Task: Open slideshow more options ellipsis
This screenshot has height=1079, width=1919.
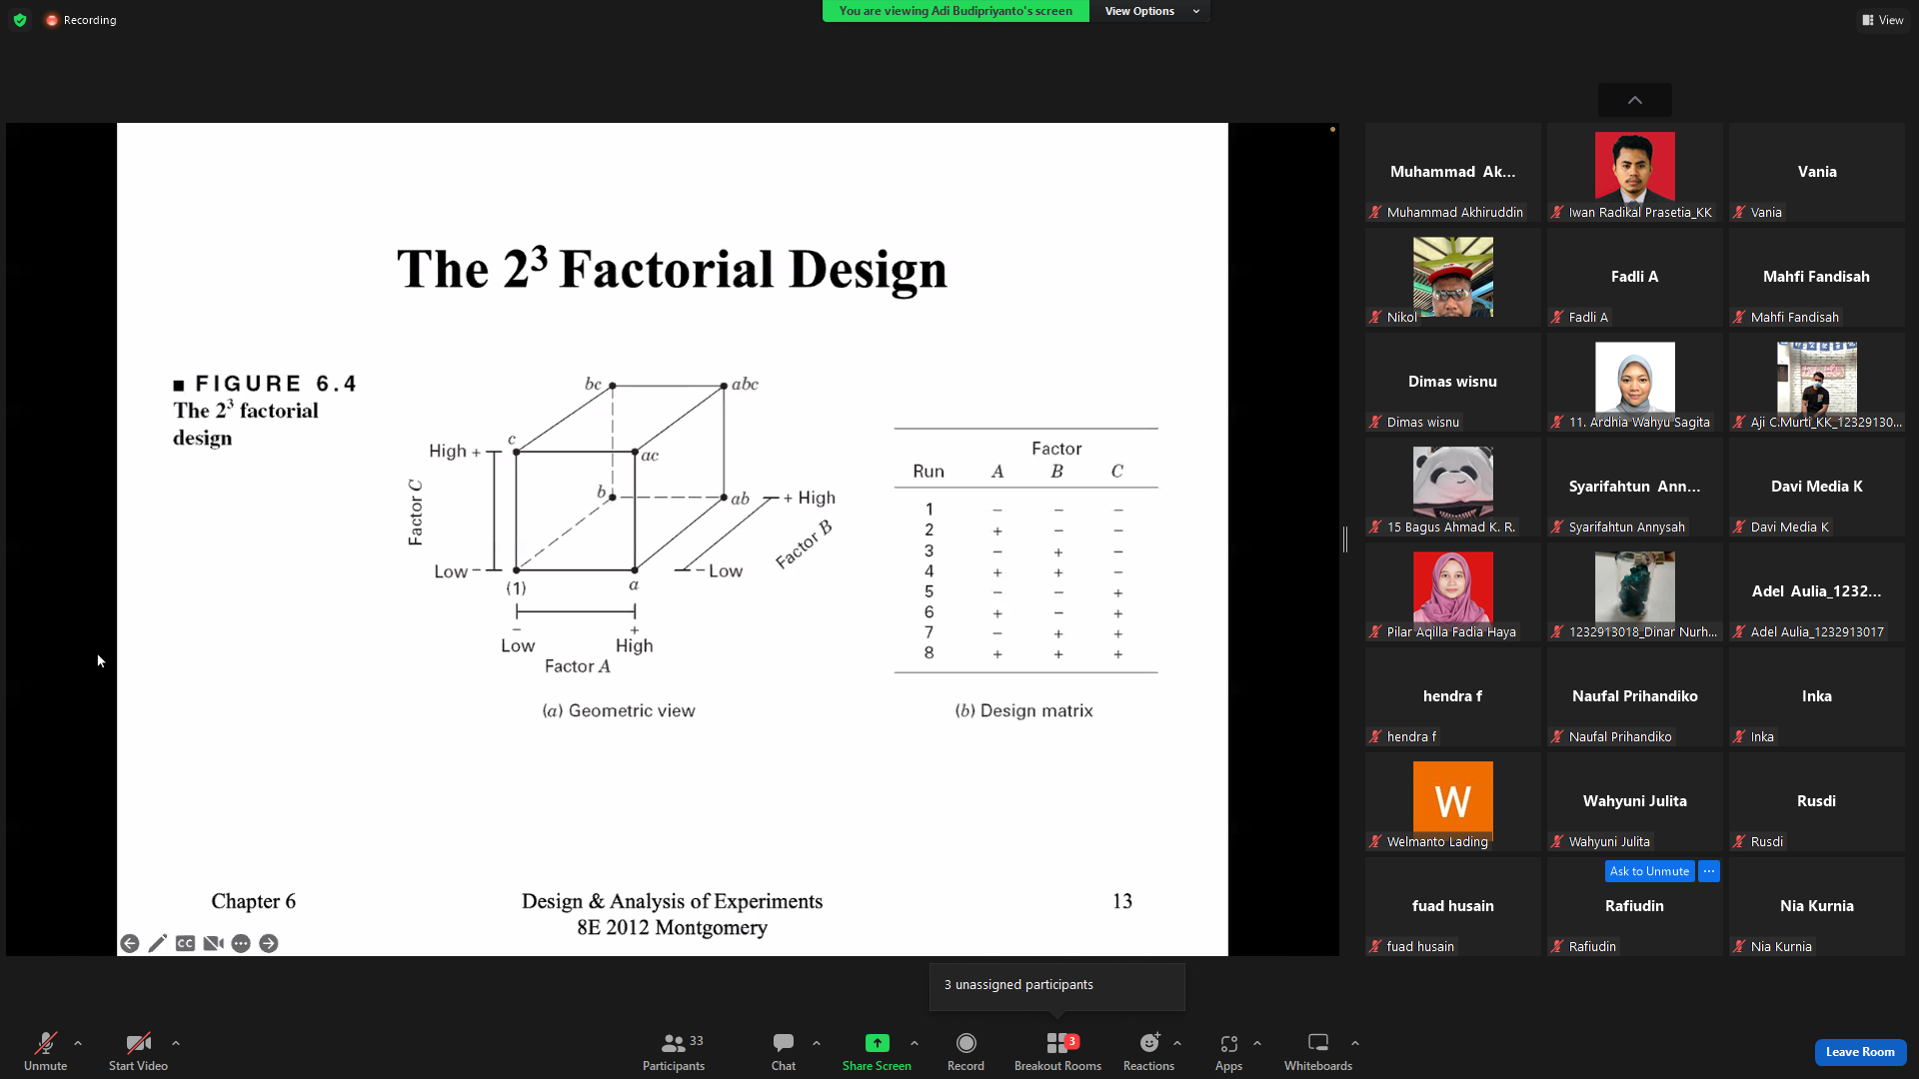Action: click(x=241, y=943)
